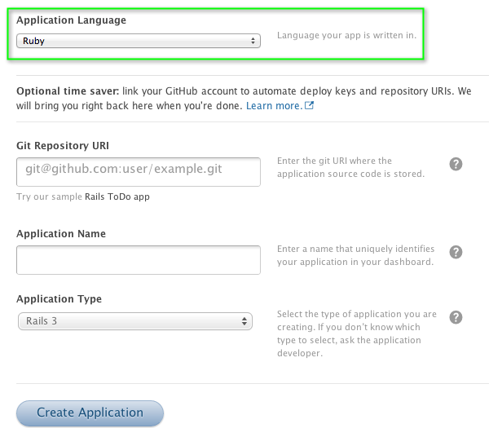Click the Git Repository URI label

63,145
